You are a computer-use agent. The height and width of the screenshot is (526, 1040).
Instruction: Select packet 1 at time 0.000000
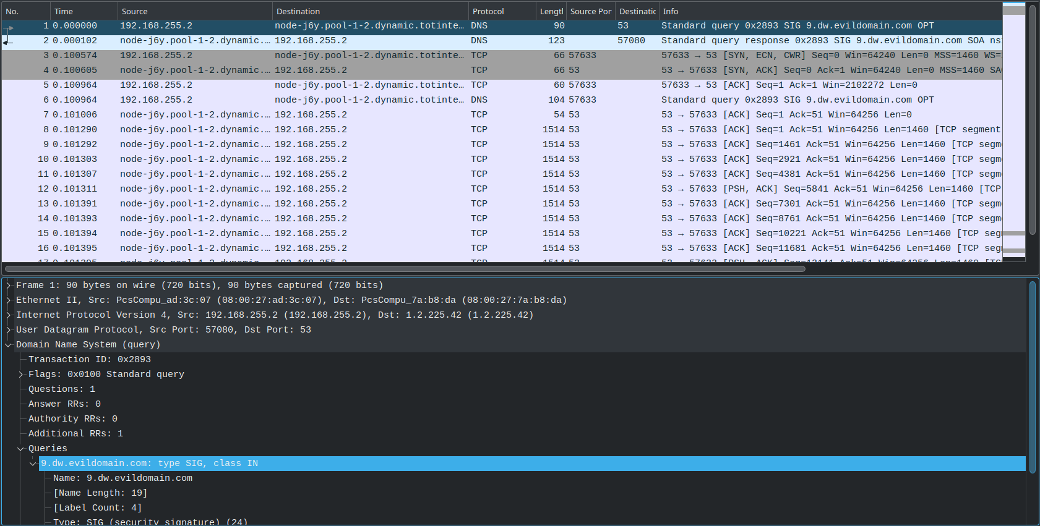coord(502,26)
